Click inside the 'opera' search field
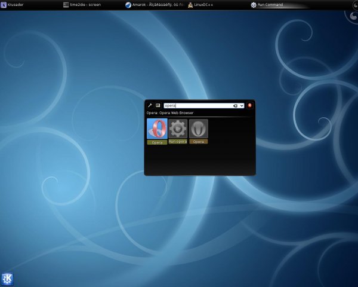Viewport: 358px width, 287px height. [x=197, y=105]
